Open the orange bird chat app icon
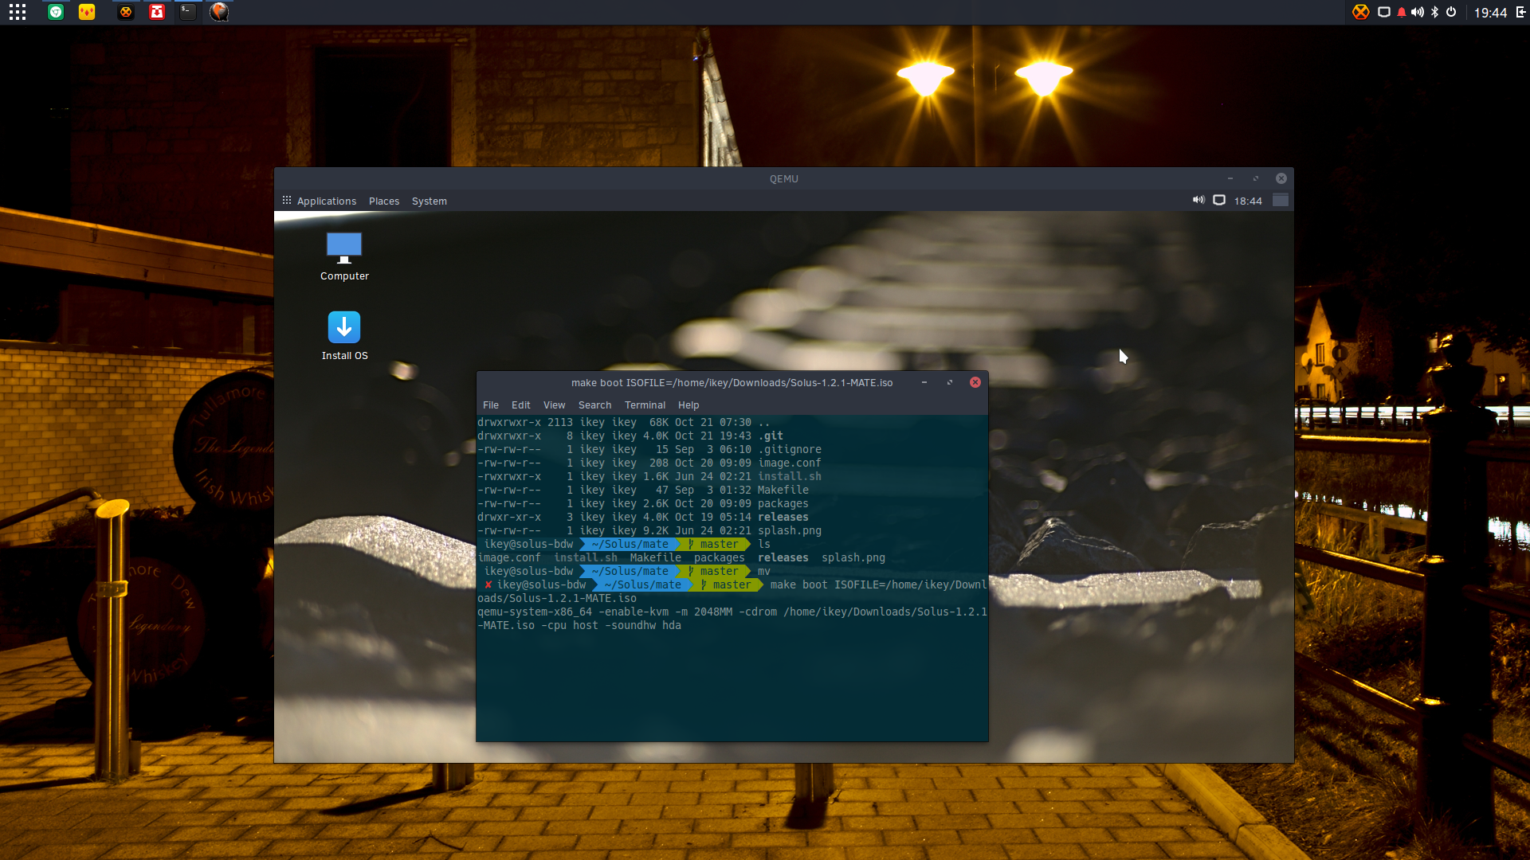 click(219, 12)
